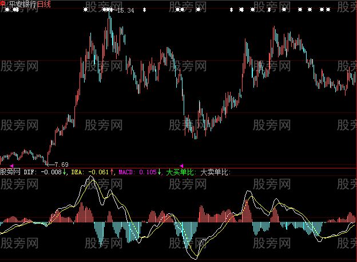
Task: Click the MACD value 0.105
Action: (x=148, y=172)
